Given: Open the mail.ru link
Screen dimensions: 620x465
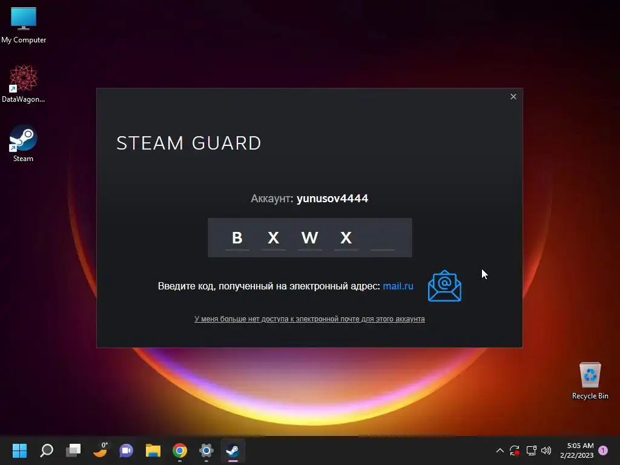Looking at the screenshot, I should (398, 286).
